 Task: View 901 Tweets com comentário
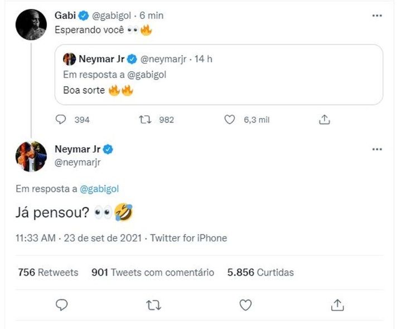152,272
